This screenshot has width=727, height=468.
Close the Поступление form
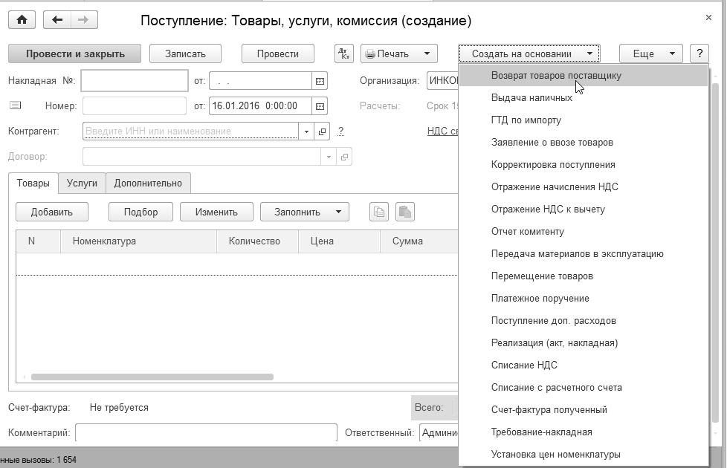click(708, 18)
